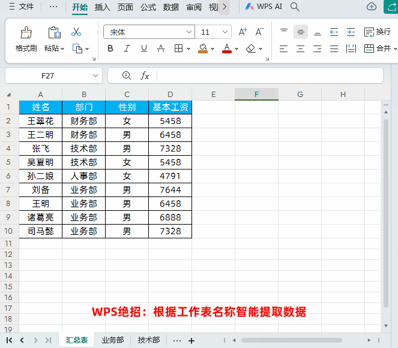
Task: Open the font size dropdown
Action: (x=225, y=32)
